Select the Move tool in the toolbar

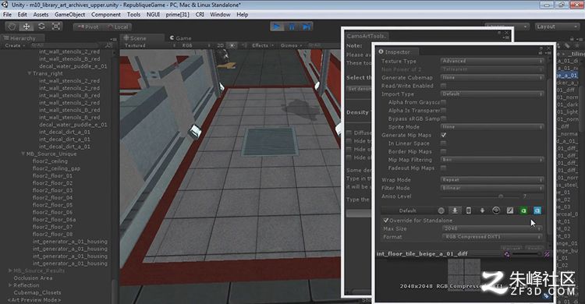[27, 27]
